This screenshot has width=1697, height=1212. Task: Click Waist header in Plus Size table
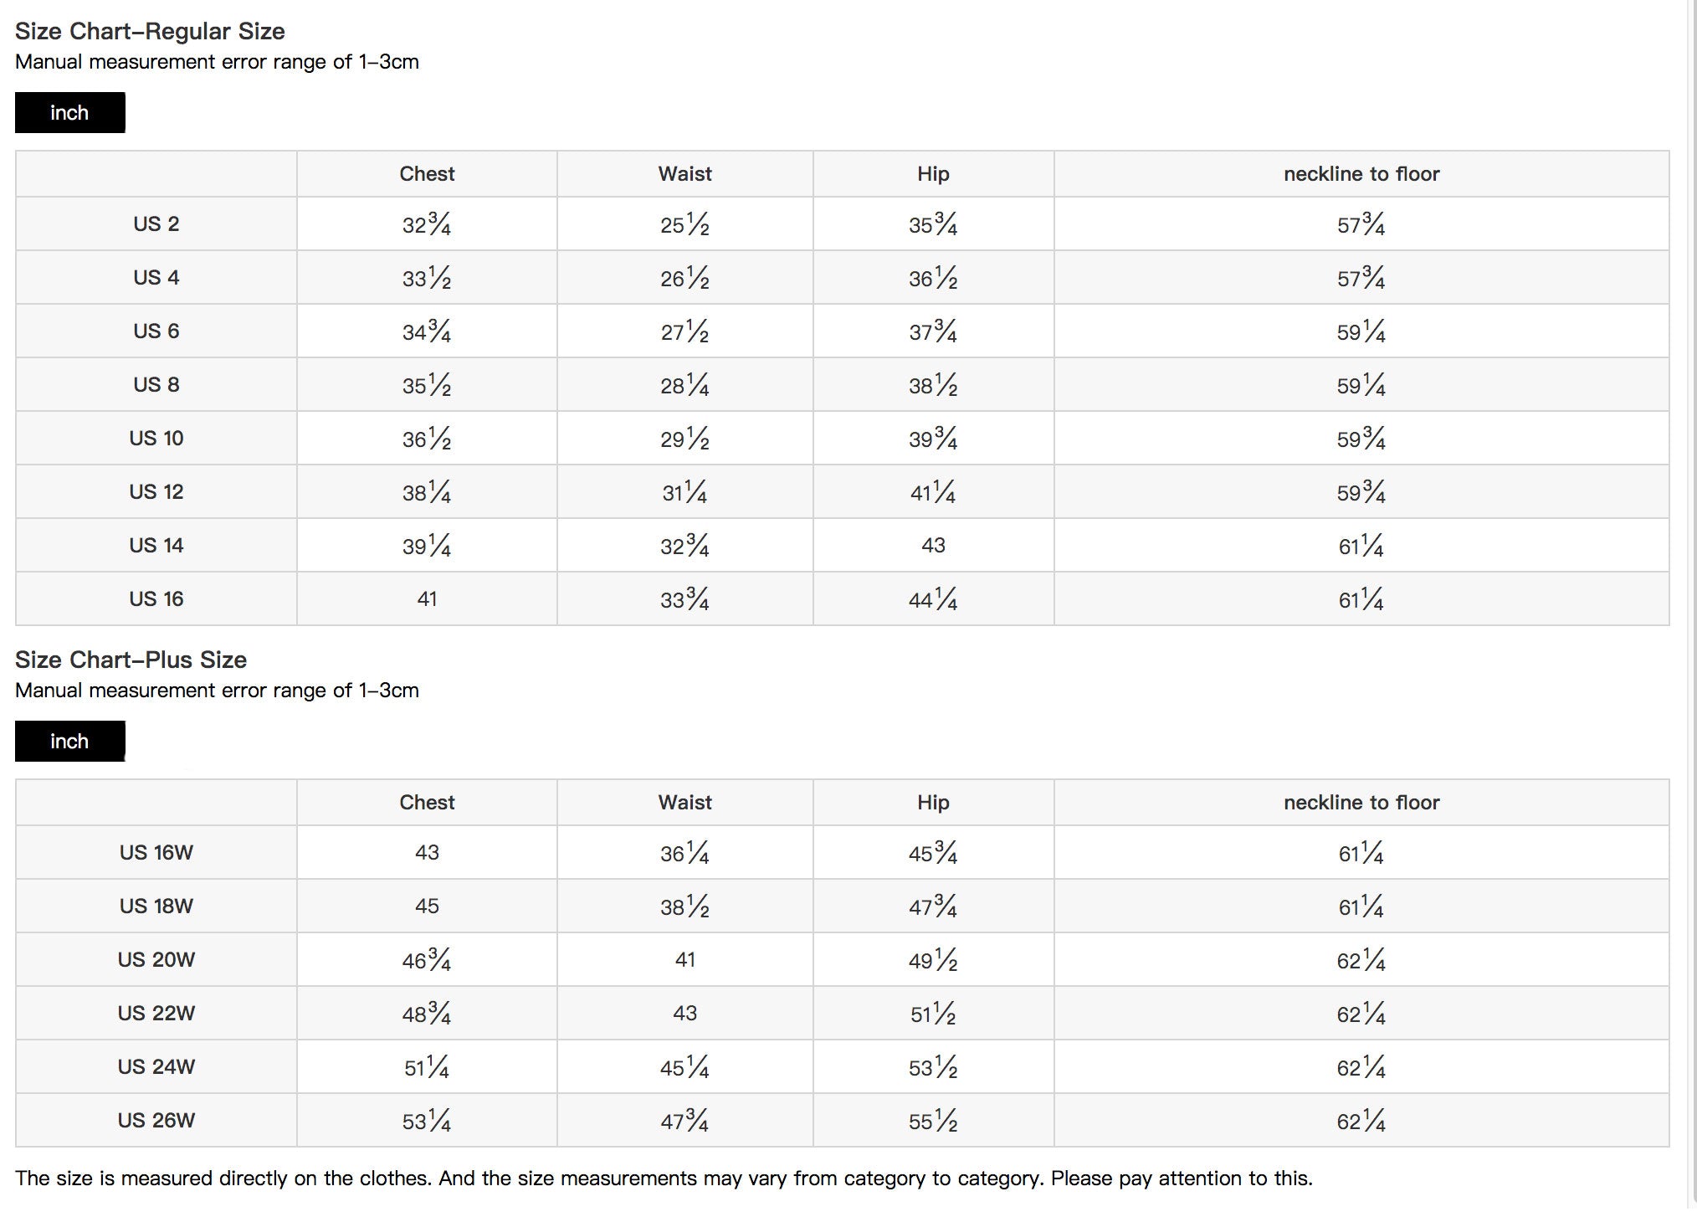point(684,803)
